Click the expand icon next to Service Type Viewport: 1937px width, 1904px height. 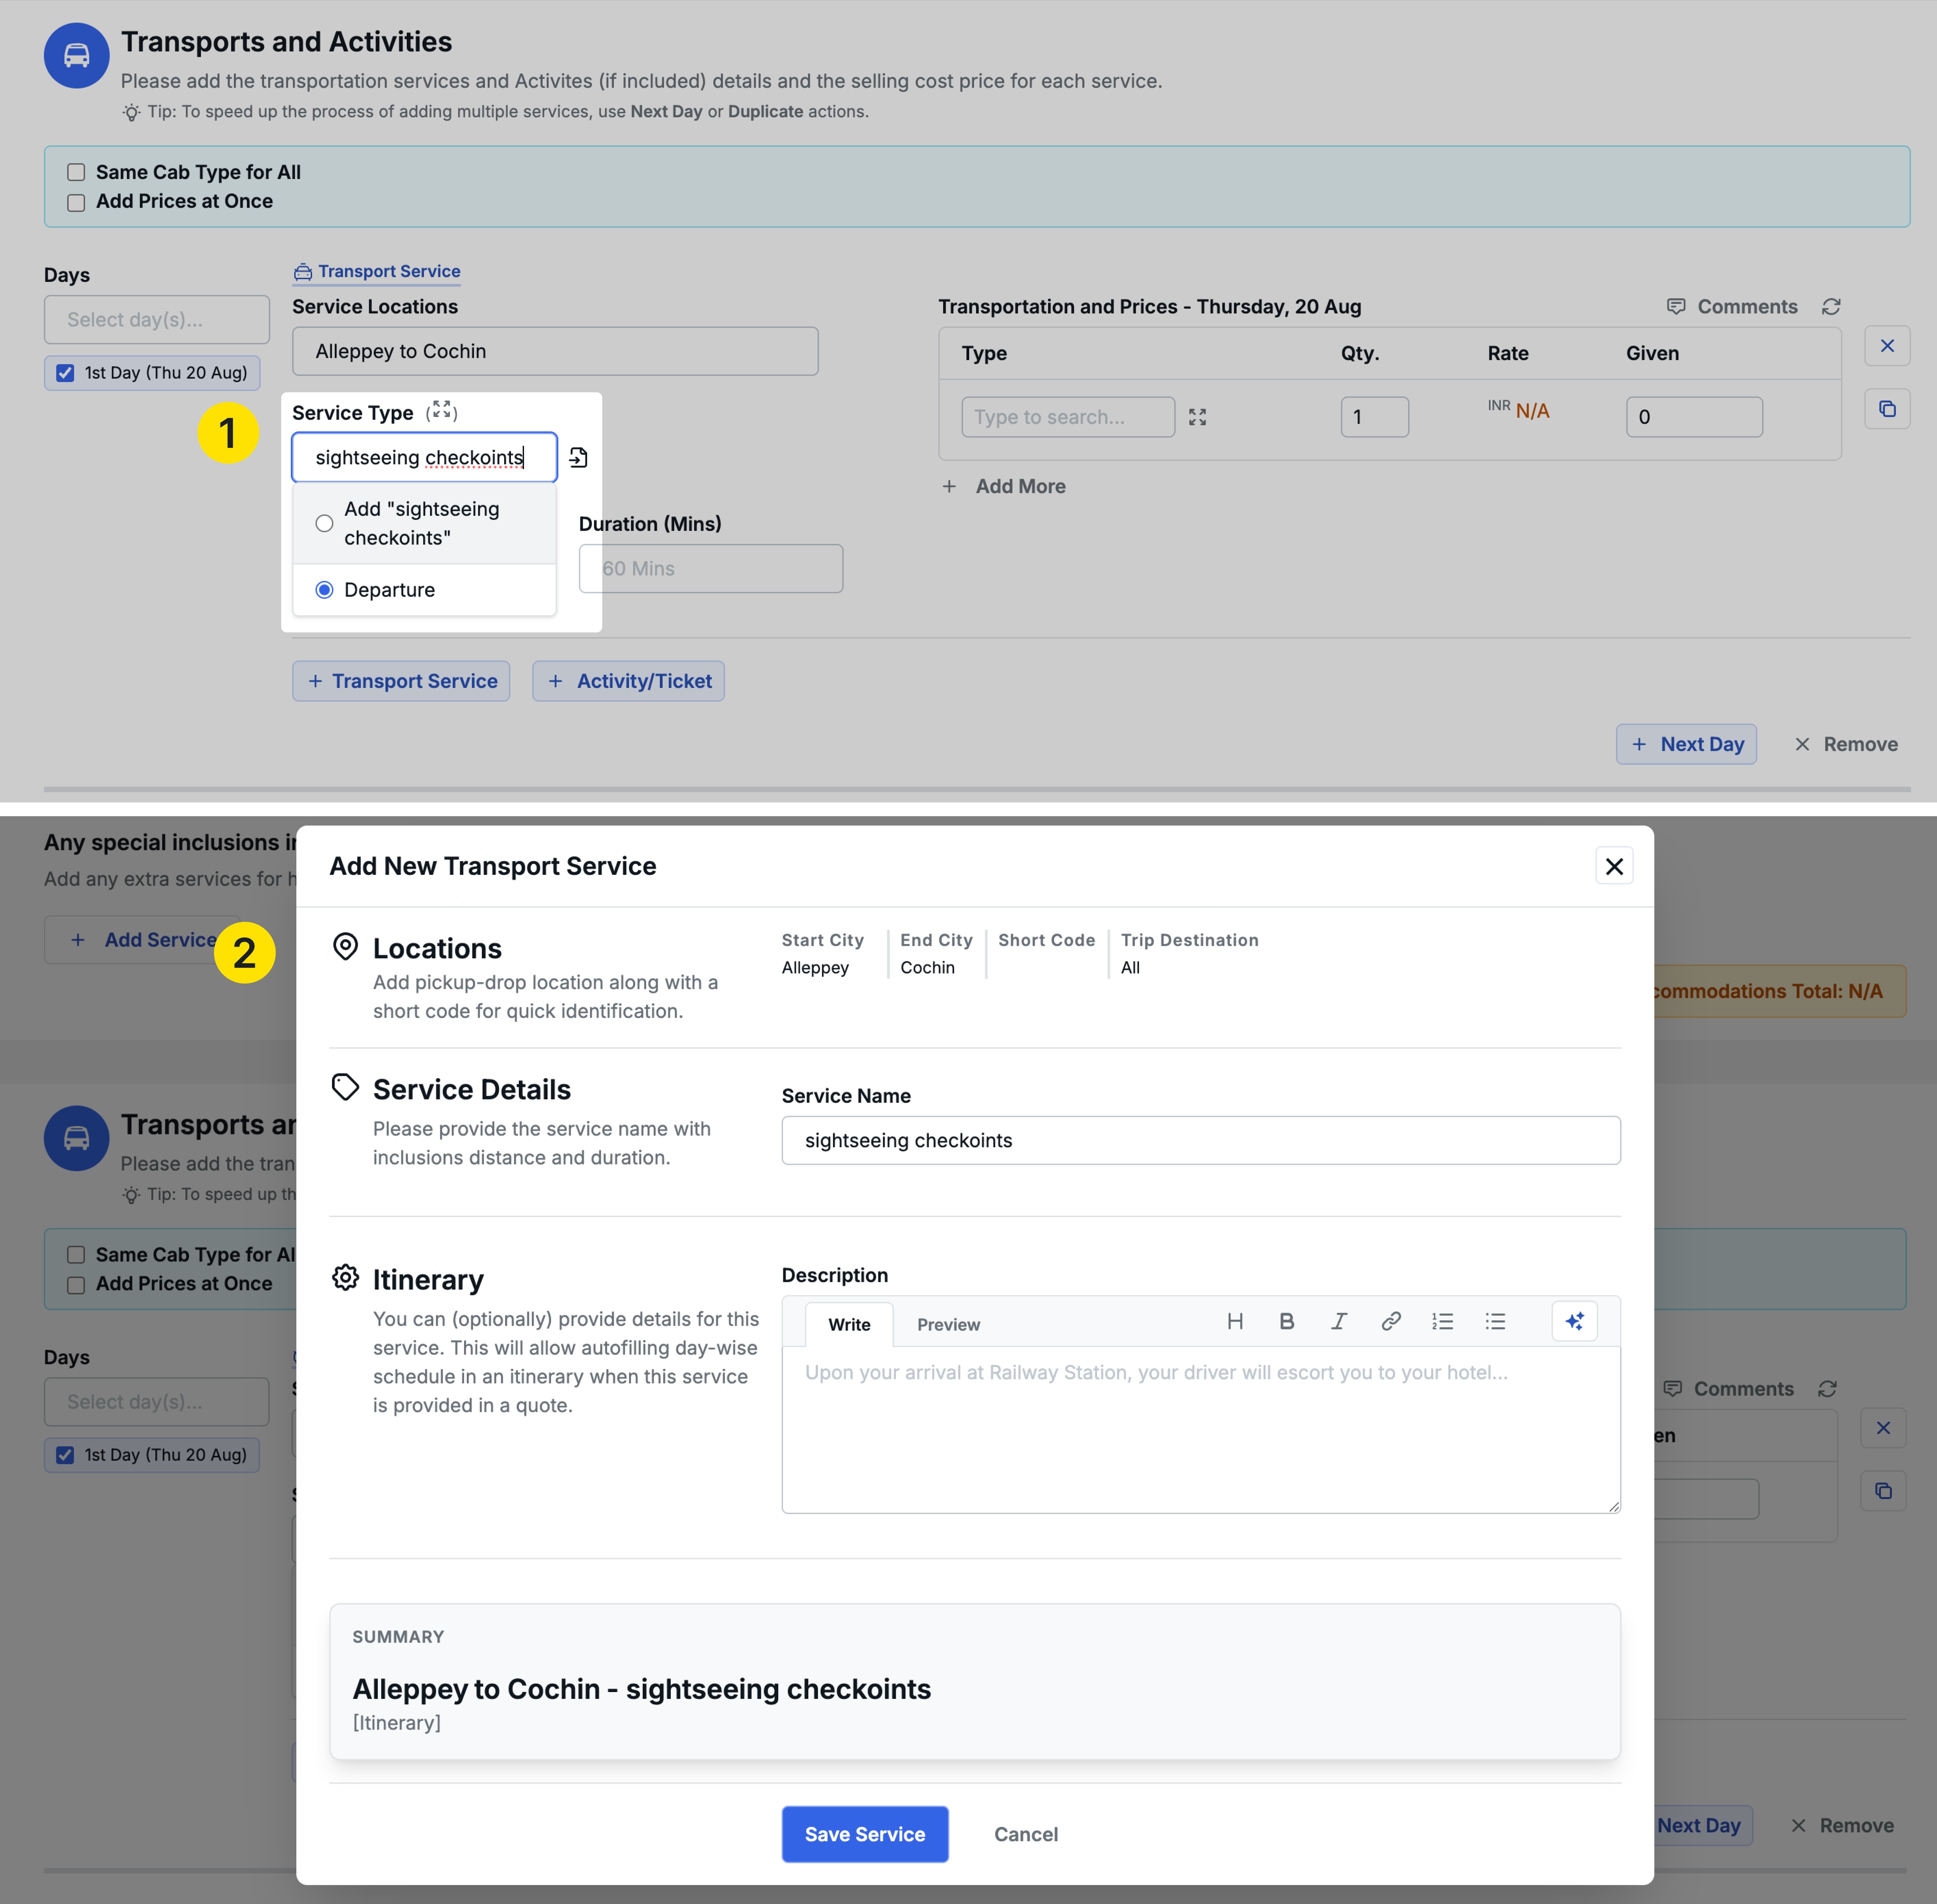[442, 411]
